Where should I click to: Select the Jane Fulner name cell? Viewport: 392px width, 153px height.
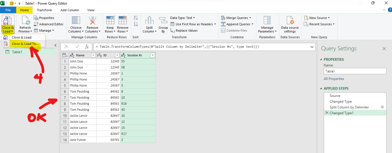pyautogui.click(x=82, y=140)
